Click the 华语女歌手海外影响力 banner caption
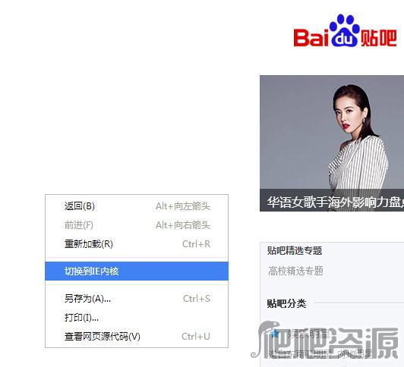Image resolution: width=404 pixels, height=367 pixels. pyautogui.click(x=336, y=202)
